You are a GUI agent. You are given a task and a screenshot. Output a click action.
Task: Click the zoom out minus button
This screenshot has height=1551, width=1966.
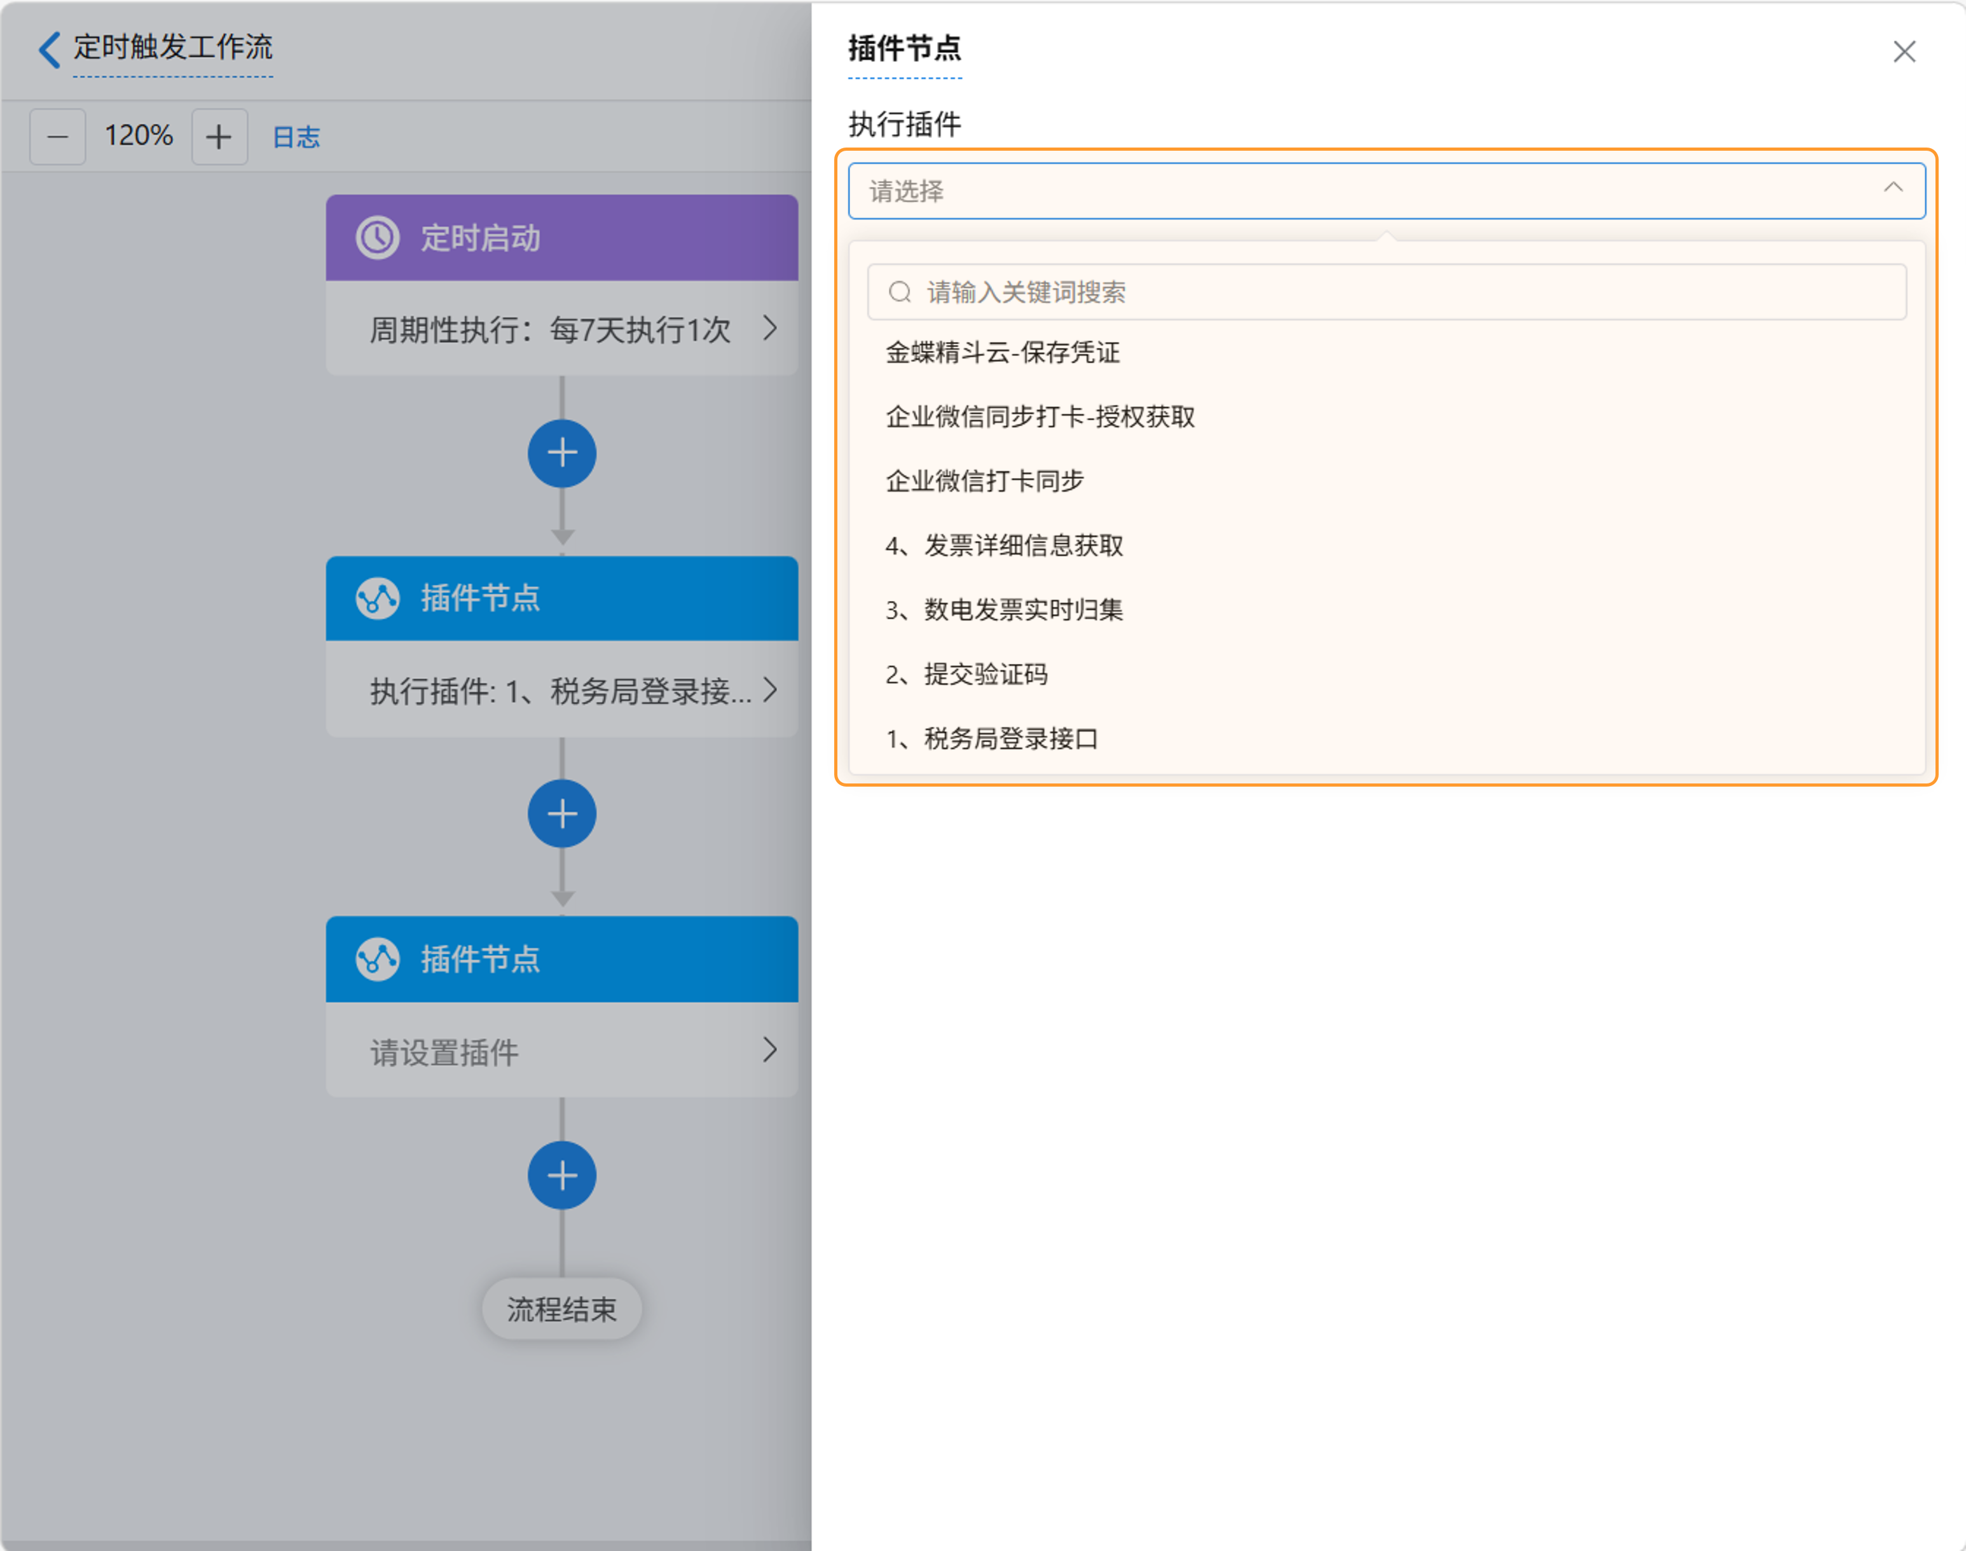tap(57, 137)
